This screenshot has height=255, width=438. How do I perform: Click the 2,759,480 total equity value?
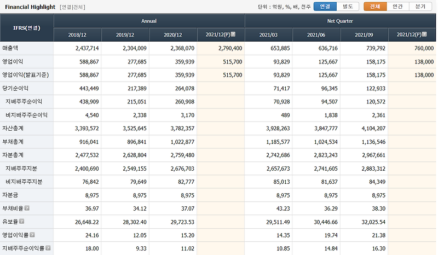(182, 155)
